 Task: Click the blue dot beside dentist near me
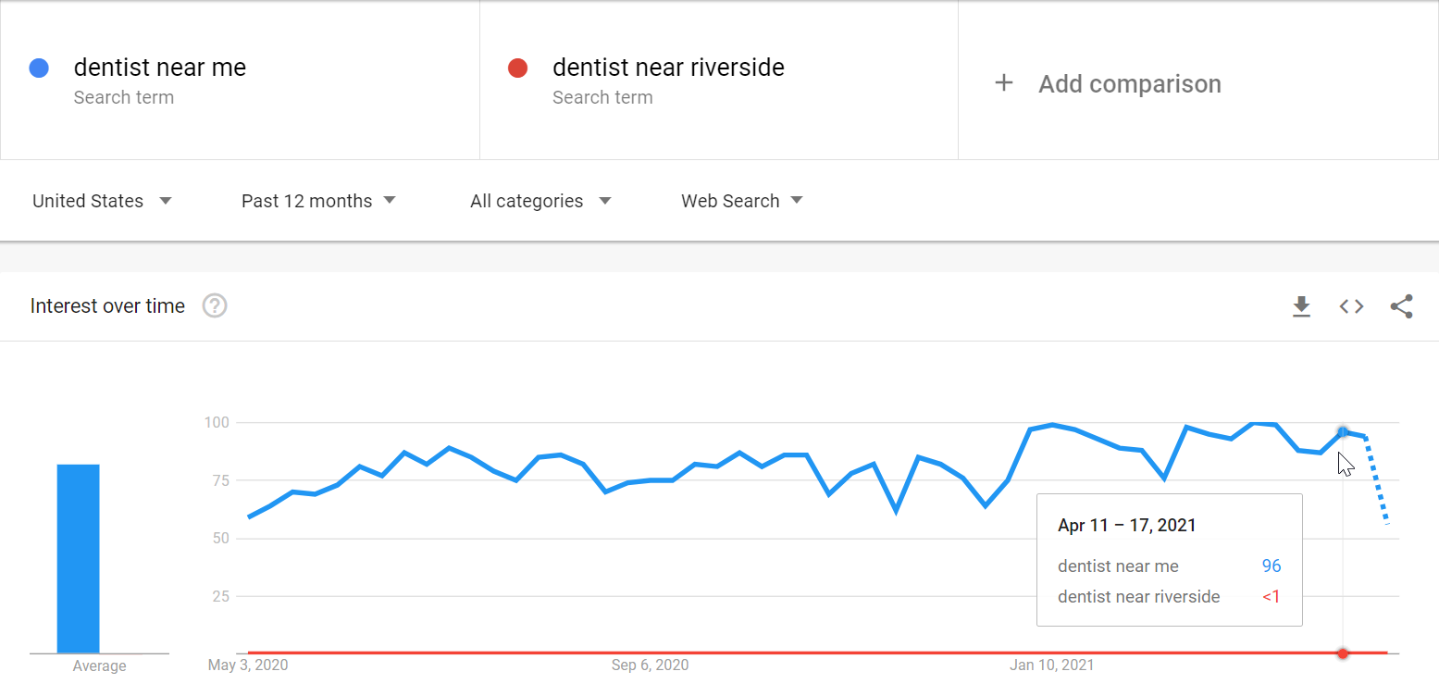(39, 68)
